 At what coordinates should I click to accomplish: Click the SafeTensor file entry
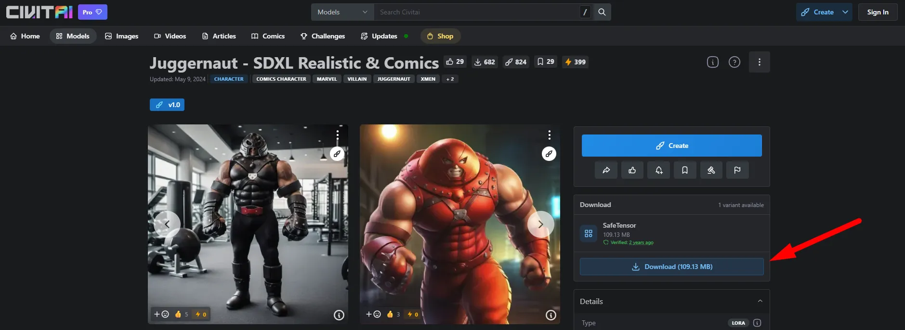[672, 233]
